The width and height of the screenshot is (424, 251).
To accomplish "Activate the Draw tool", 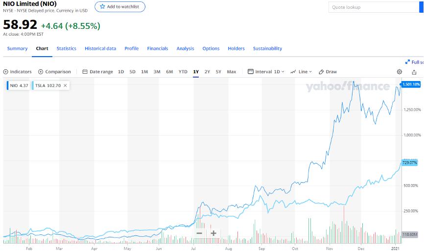I will click(x=328, y=72).
